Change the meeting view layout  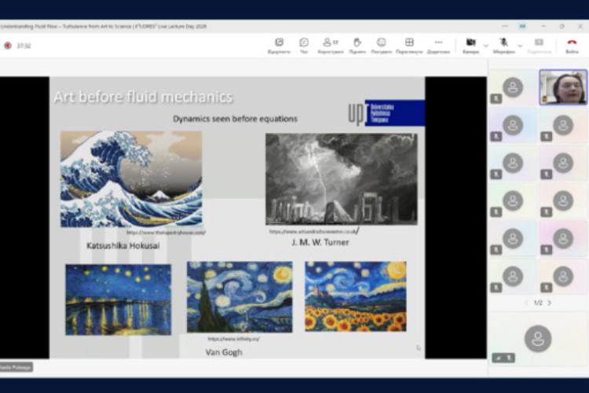pos(409,44)
